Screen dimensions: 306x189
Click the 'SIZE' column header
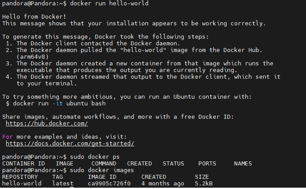coord(202,177)
